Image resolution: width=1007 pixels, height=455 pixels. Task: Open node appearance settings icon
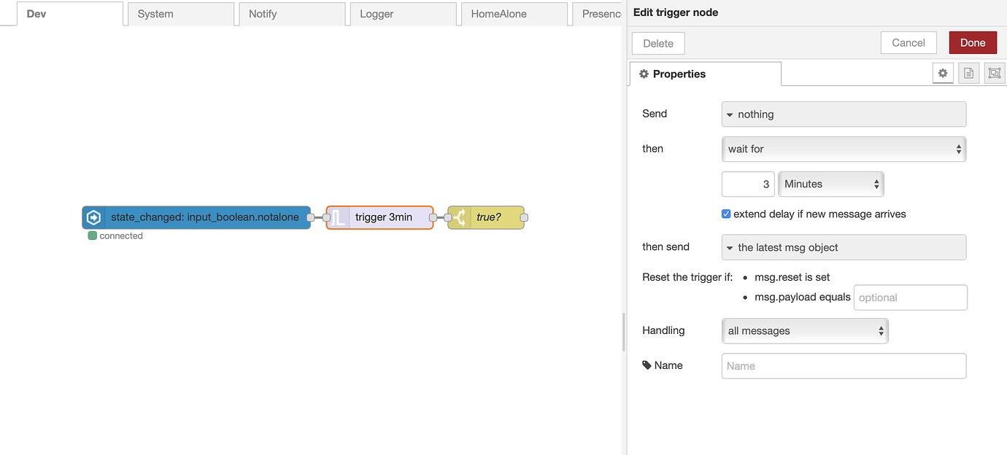(x=994, y=73)
